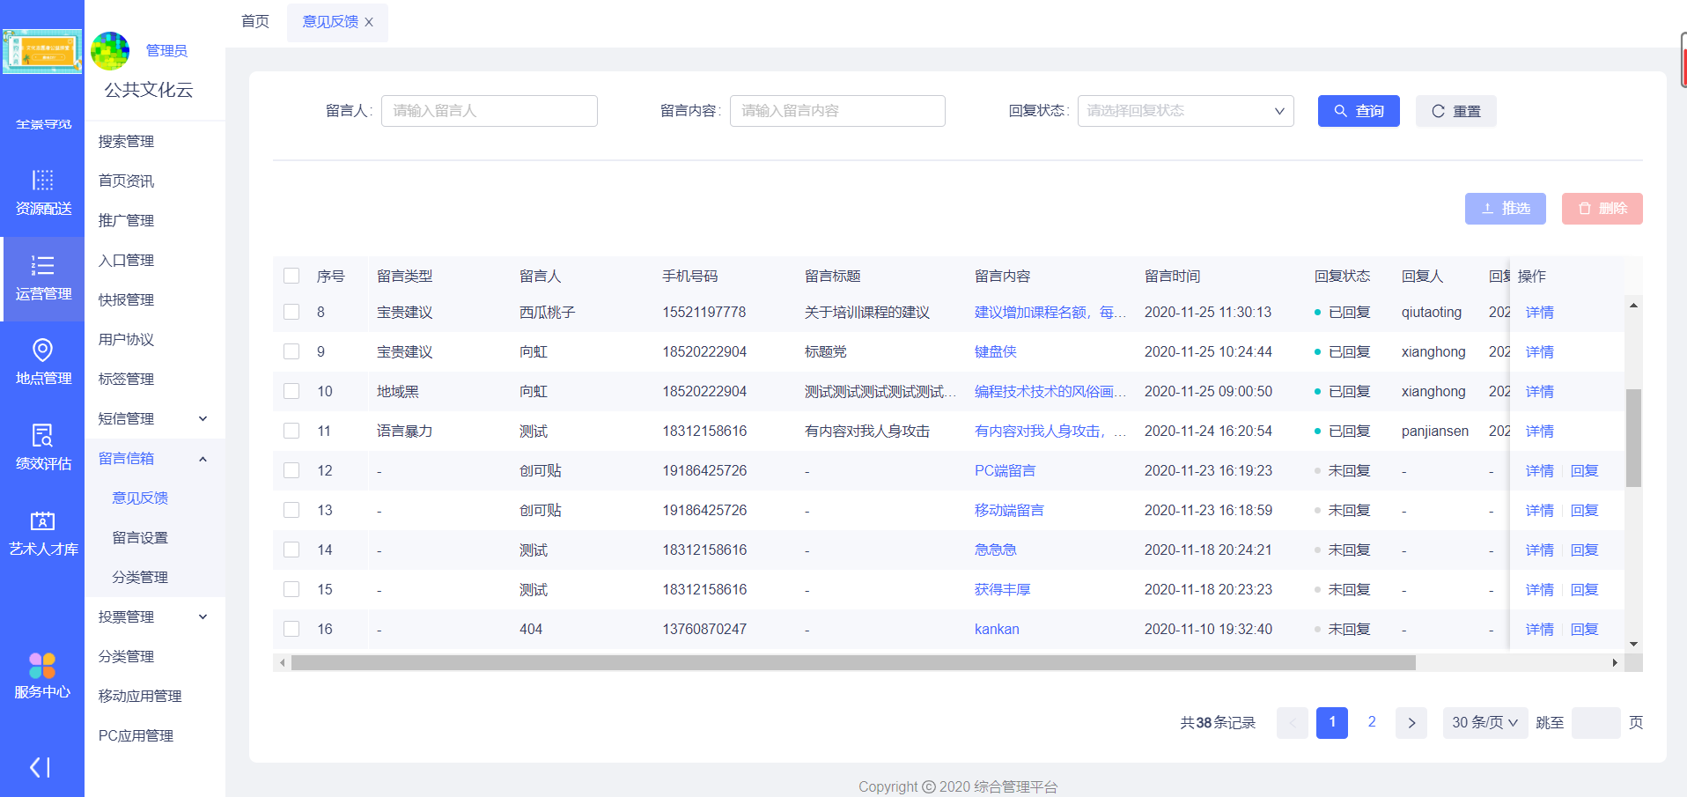Screen dimensions: 1687x797
Task: Click table scroll right arrow
Action: click(x=1615, y=662)
